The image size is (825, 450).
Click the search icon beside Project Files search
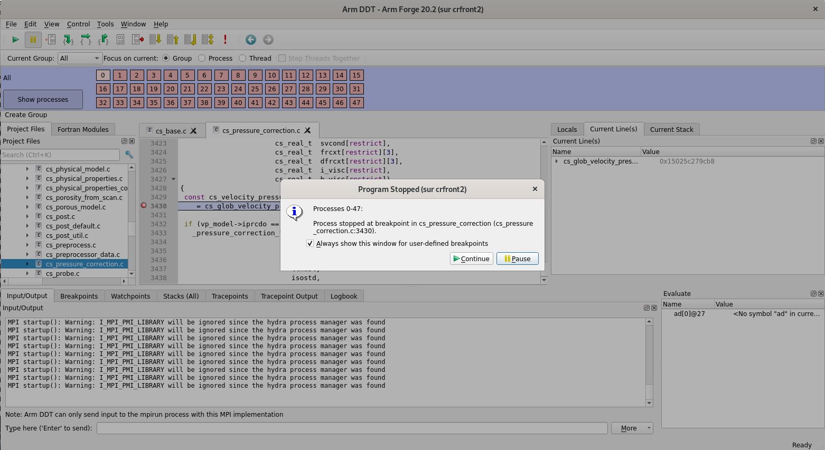coord(129,155)
